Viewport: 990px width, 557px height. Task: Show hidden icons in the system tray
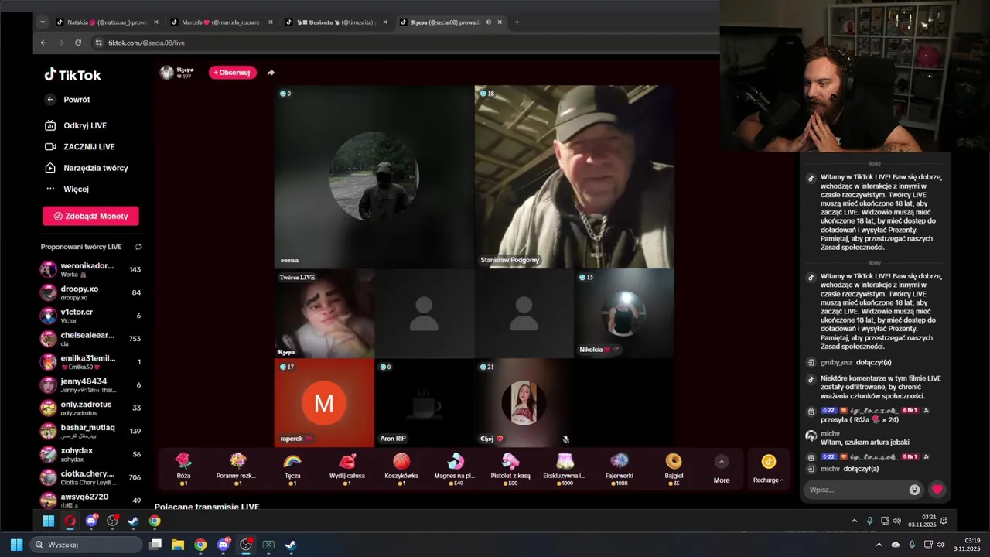879,545
